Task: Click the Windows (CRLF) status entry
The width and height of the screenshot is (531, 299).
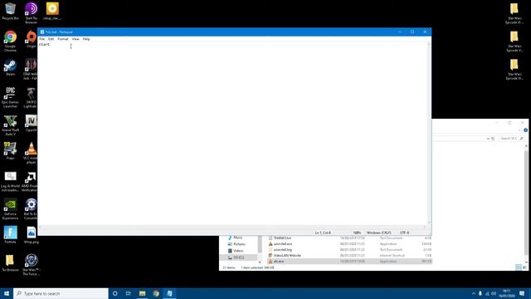Action: pos(378,233)
